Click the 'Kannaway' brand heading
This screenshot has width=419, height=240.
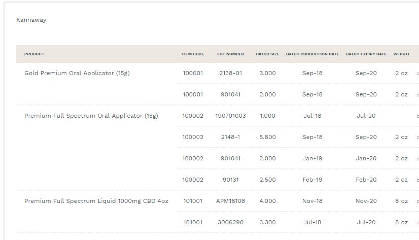pos(31,20)
